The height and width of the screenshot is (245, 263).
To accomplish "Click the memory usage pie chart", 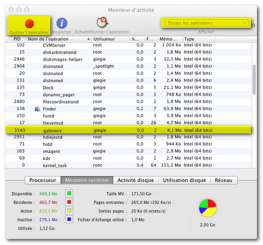I will tap(208, 208).
